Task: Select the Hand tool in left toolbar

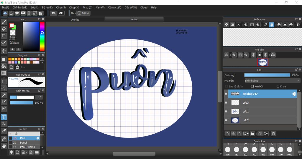Action: 4,146
